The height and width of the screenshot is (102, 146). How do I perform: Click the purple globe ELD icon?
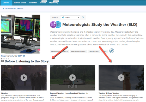(53, 25)
